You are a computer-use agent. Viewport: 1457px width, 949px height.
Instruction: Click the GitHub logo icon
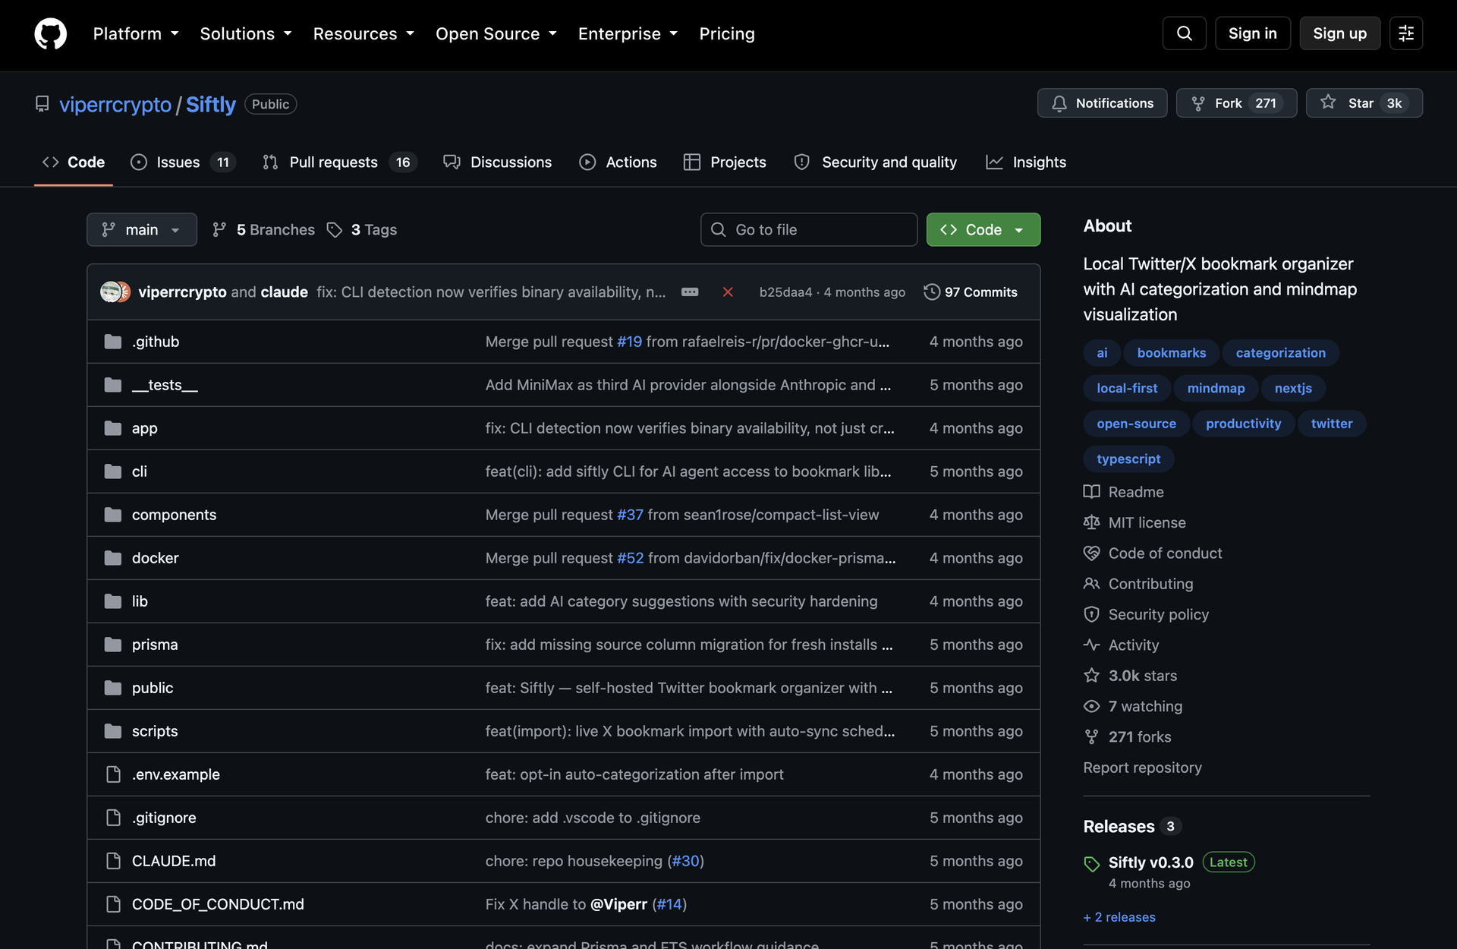pos(51,34)
